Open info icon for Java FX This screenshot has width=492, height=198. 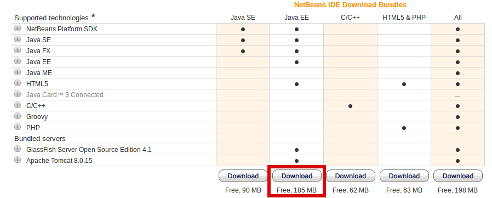click(x=18, y=50)
